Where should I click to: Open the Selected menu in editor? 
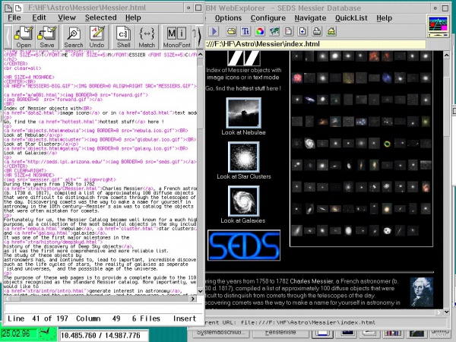100,16
